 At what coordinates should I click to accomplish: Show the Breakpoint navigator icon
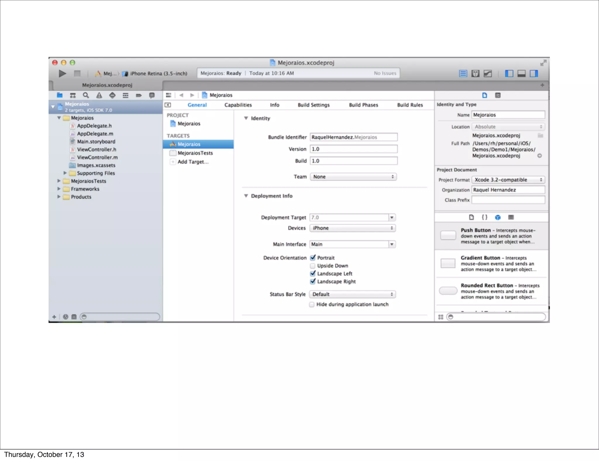tap(139, 95)
